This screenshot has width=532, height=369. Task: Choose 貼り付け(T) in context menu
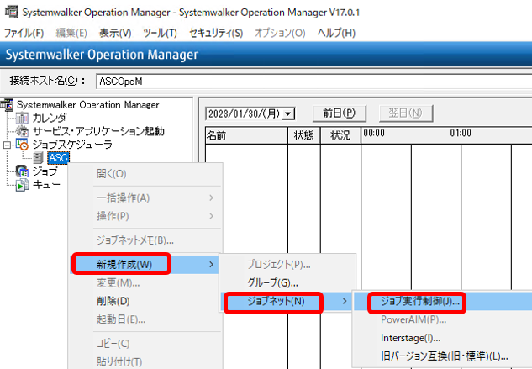tap(146, 362)
